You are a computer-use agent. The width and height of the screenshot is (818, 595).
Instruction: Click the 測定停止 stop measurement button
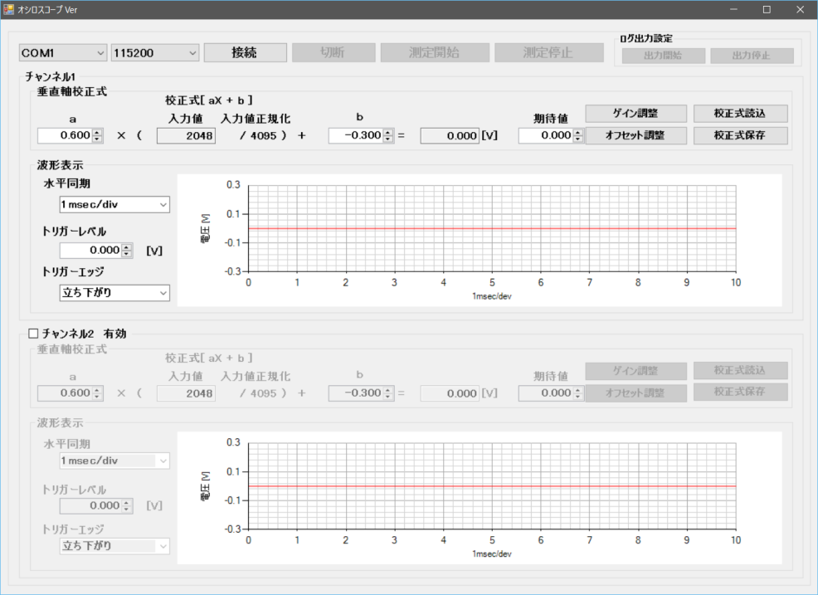click(549, 52)
